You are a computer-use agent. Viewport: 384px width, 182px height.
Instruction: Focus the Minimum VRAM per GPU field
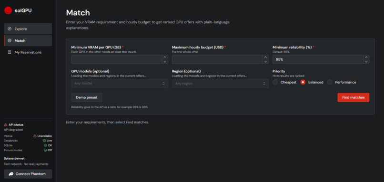point(117,59)
